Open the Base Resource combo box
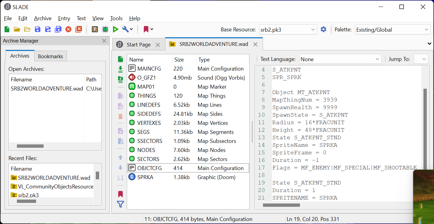Viewport: 434px width, 224px height. tap(288, 30)
